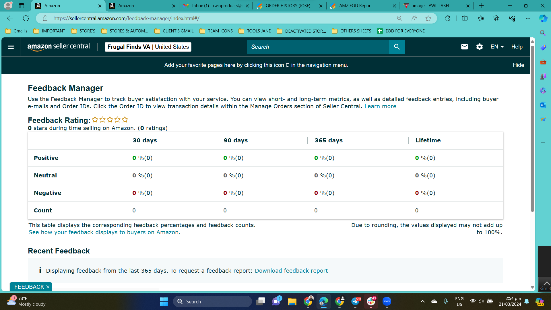Open the browser profile avatar
The width and height of the screenshot is (551, 310).
(8, 5)
